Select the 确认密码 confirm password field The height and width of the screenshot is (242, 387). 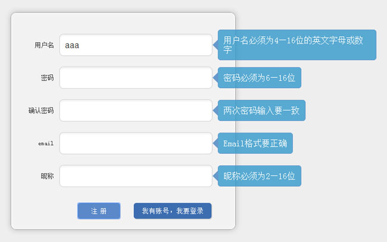[136, 111]
